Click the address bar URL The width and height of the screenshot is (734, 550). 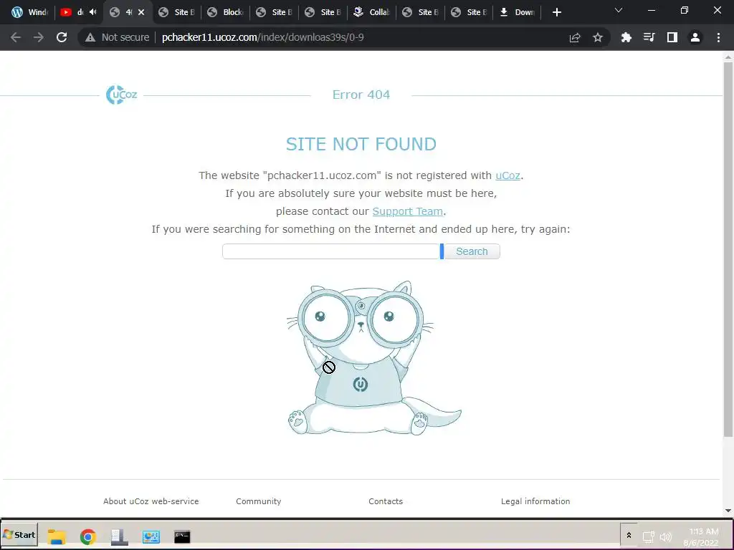pos(262,37)
